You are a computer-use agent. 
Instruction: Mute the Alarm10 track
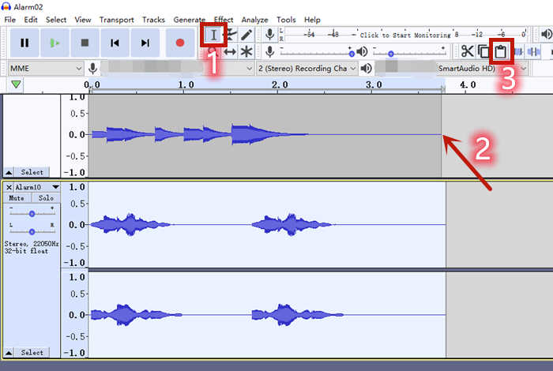coord(17,198)
